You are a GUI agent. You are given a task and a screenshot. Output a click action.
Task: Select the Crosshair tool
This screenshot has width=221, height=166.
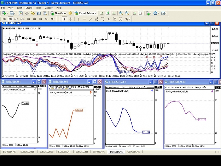pos(71,19)
